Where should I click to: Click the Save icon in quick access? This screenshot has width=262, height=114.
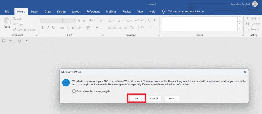[x=4, y=41]
